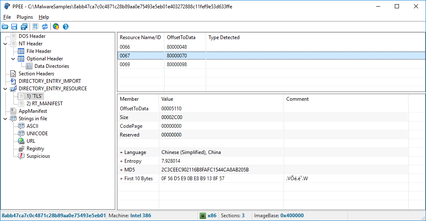Maximize the PPEE window
Image resolution: width=426 pixels, height=221 pixels.
coord(397,6)
